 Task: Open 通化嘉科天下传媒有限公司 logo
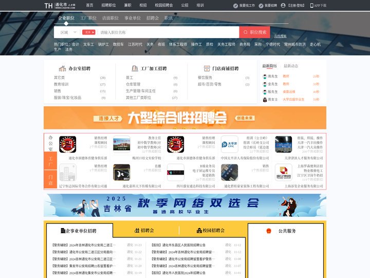pyautogui.click(x=121, y=172)
